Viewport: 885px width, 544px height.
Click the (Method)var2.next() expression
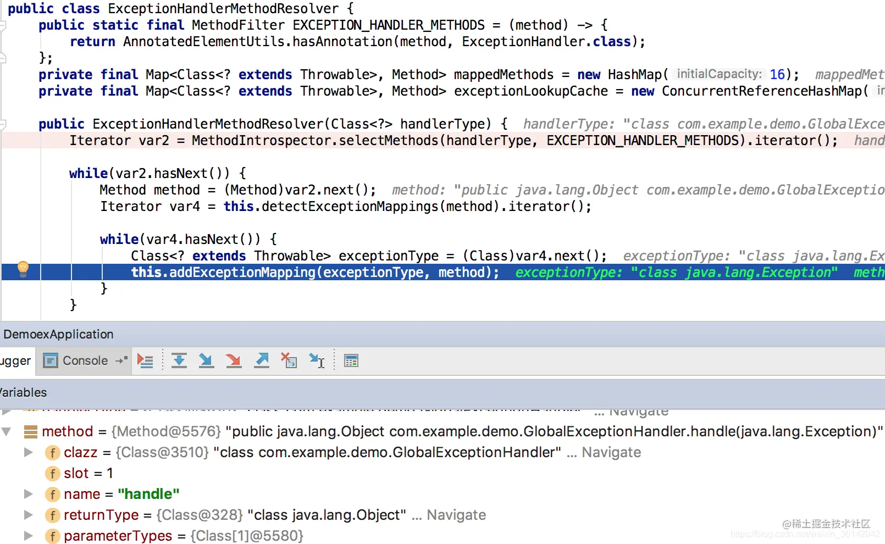pyautogui.click(x=296, y=190)
